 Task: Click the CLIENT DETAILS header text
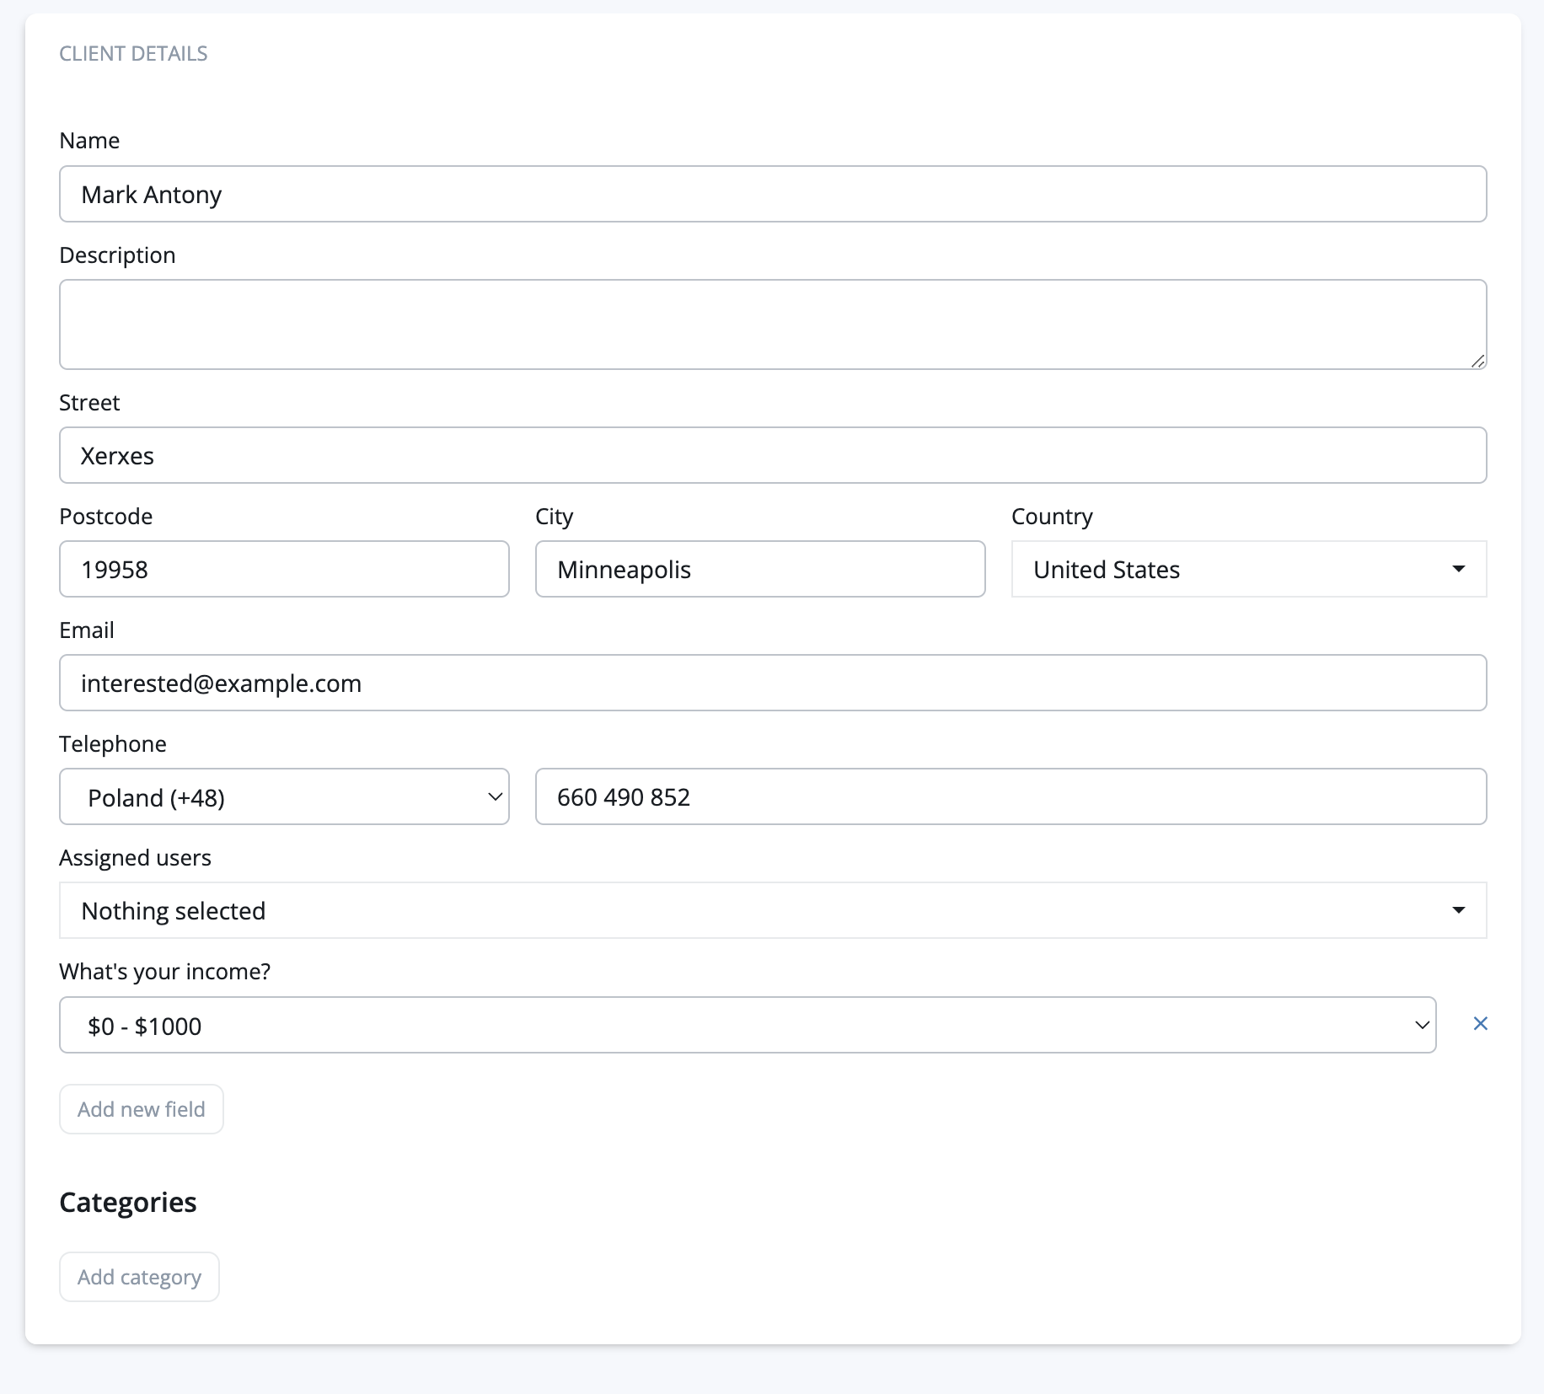coord(133,54)
